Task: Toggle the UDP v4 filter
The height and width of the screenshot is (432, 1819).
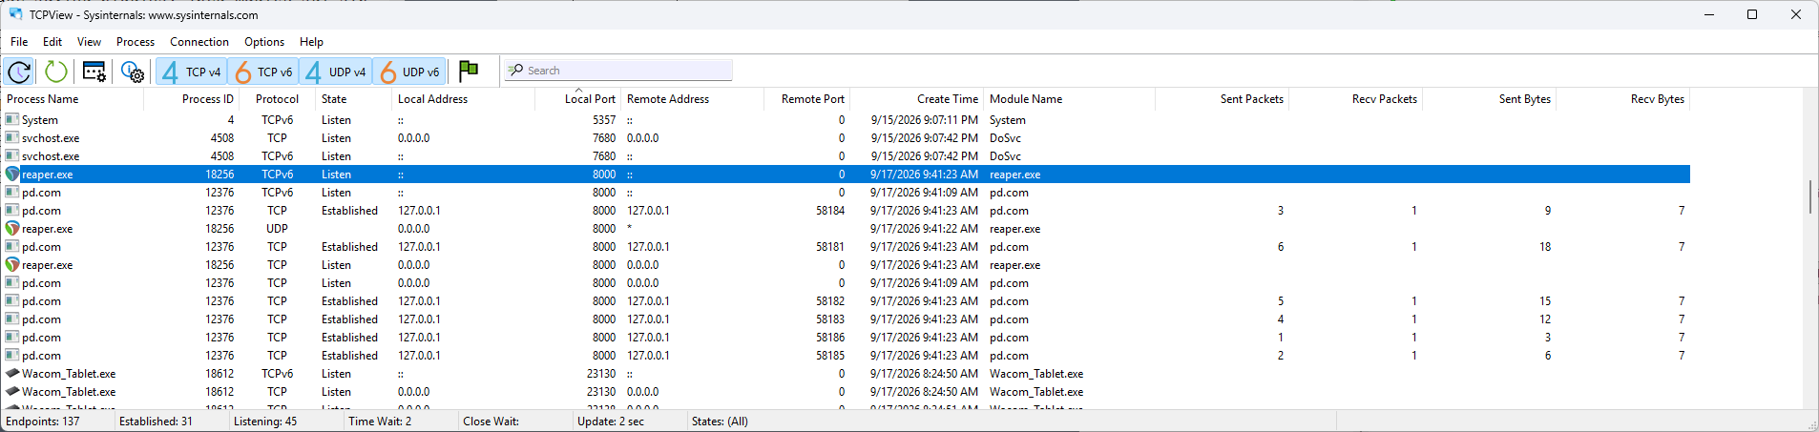Action: click(335, 72)
